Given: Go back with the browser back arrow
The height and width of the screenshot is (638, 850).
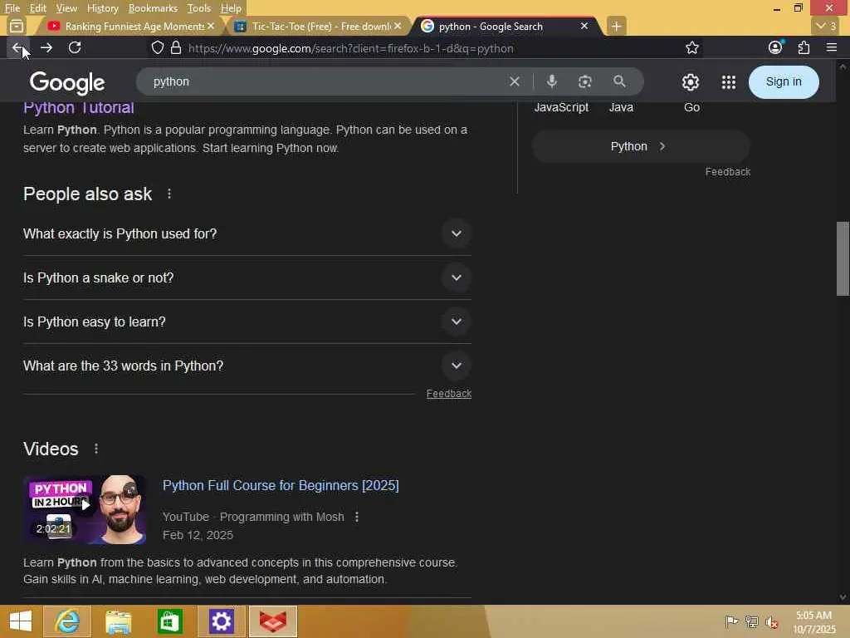Looking at the screenshot, I should 17,47.
